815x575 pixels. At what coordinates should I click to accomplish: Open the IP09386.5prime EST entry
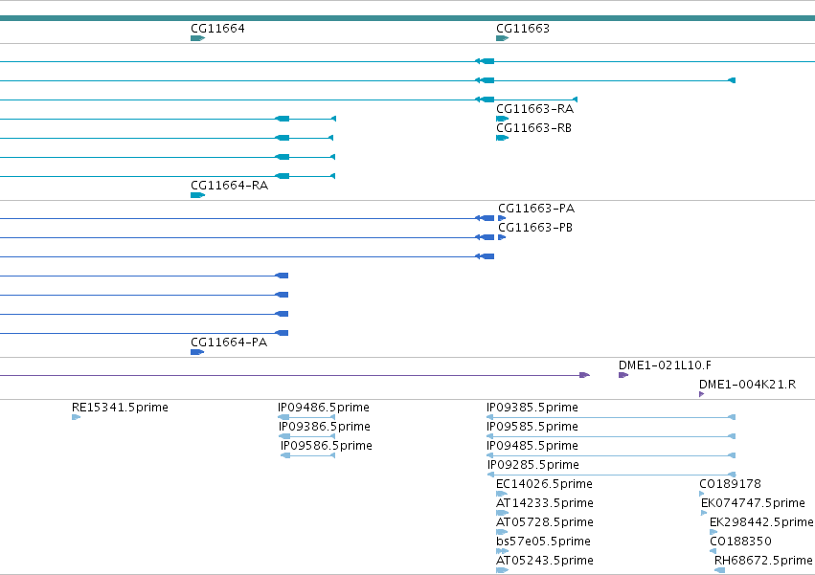325,427
